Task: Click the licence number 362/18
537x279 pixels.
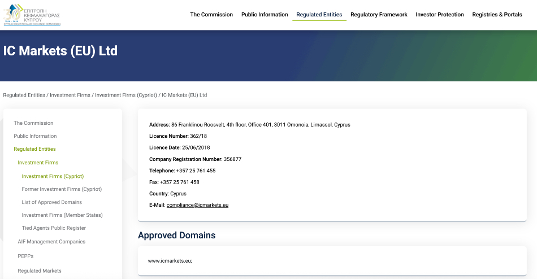Action: pos(198,136)
